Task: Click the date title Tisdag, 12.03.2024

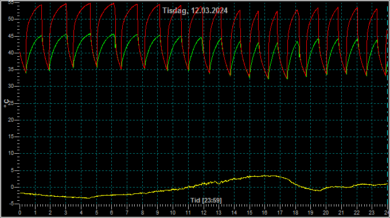Action: point(195,10)
